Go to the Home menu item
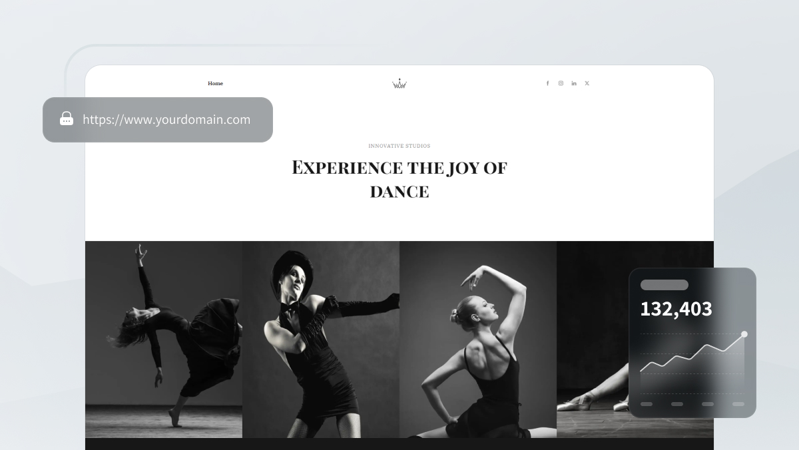The image size is (799, 450). tap(215, 83)
